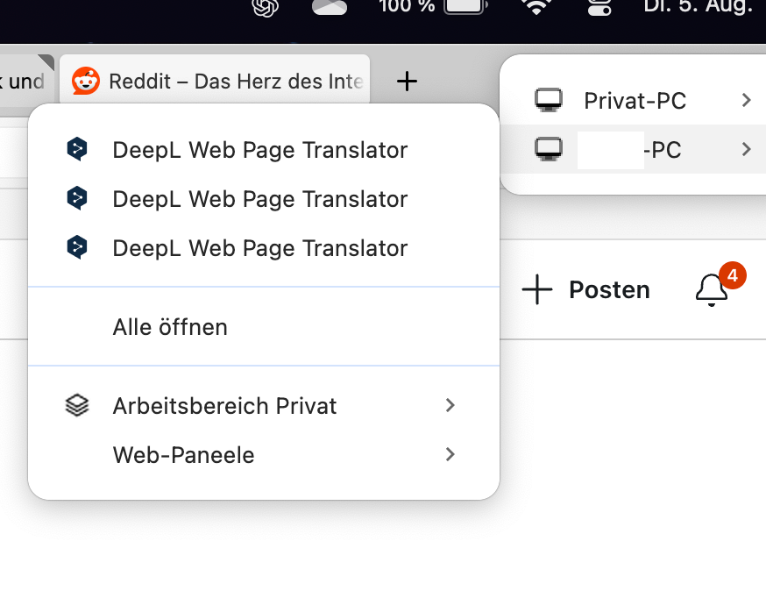Image resolution: width=766 pixels, height=598 pixels.
Task: Open Web-Paneele submenu chevron
Action: coord(450,454)
